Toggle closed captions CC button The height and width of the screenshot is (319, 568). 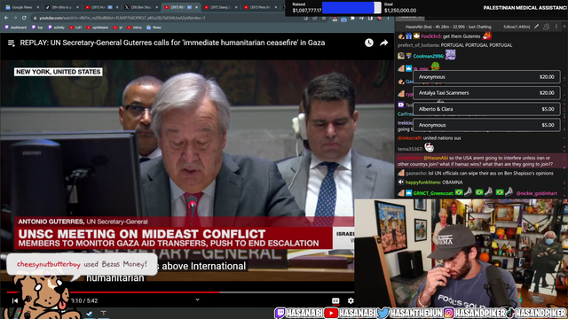click(335, 300)
